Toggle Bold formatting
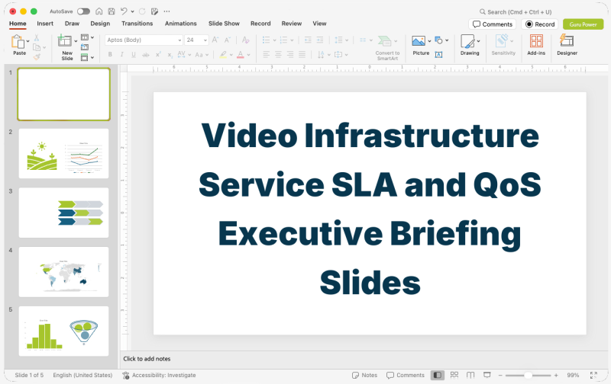Image resolution: width=611 pixels, height=384 pixels. (x=110, y=55)
